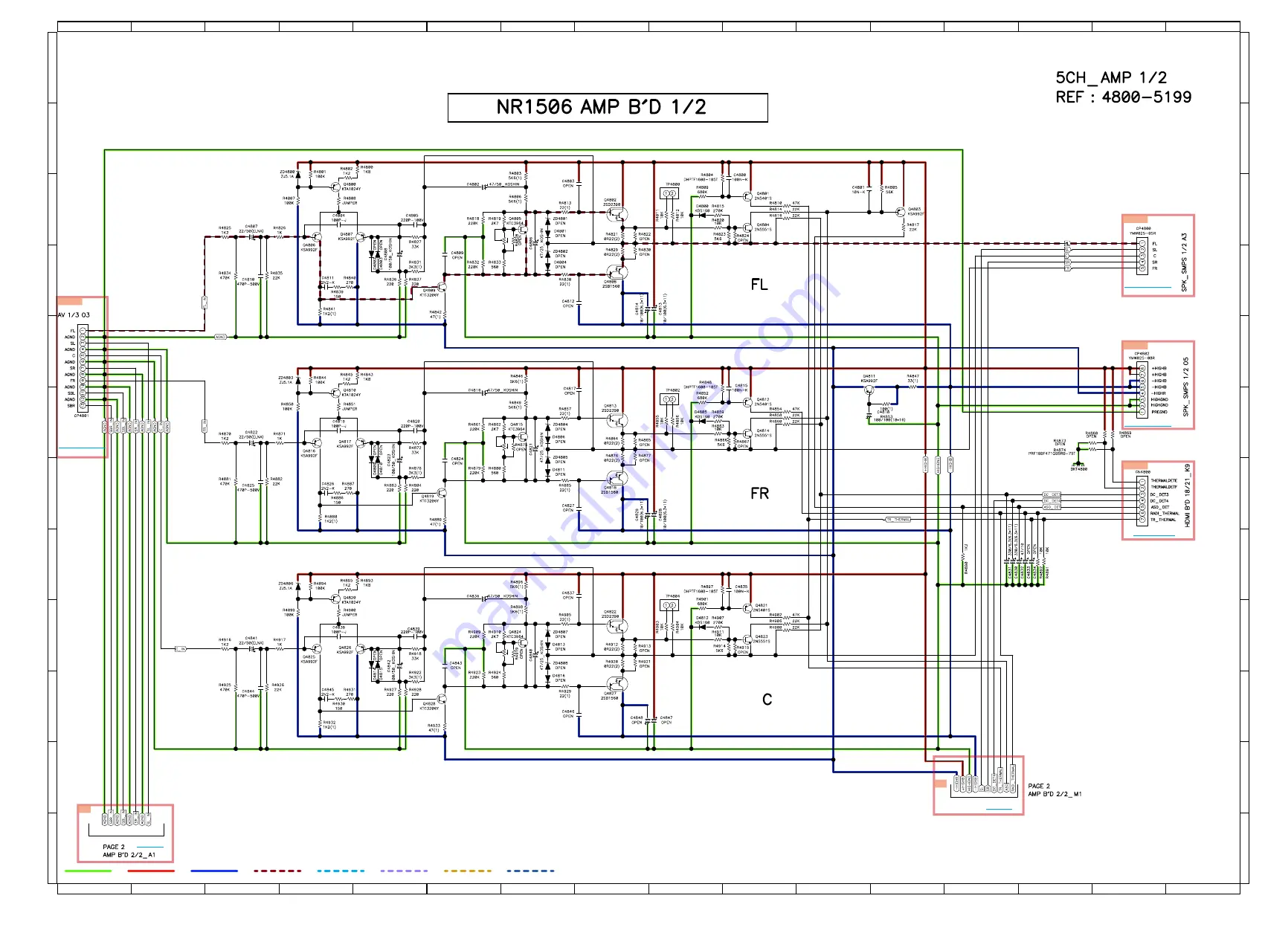This screenshot has width=1265, height=939.
Task: Click the solid red legend line
Action: pos(151,871)
